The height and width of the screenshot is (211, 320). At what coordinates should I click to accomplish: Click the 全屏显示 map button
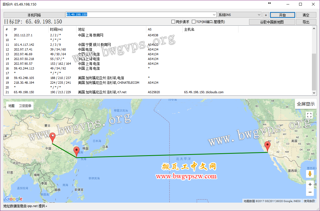(306, 104)
